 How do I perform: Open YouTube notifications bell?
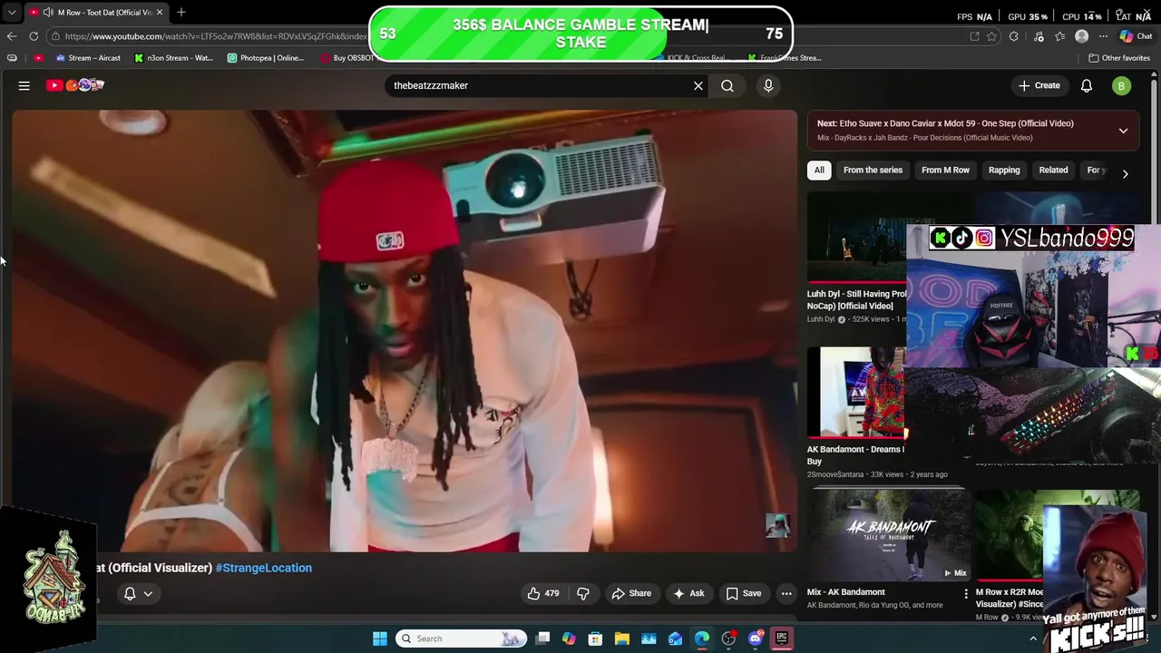[x=1087, y=85]
